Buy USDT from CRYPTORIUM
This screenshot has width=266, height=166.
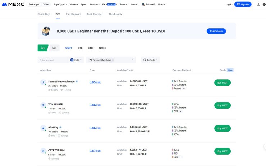pos(223,151)
